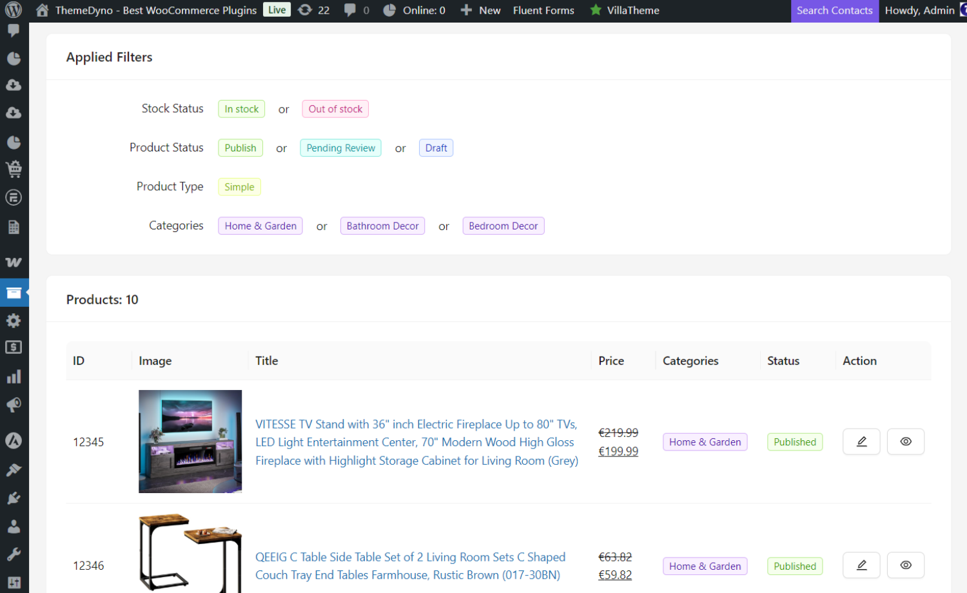This screenshot has height=593, width=967.
Task: Click the gear Settings icon in sidebar
Action: tap(14, 320)
